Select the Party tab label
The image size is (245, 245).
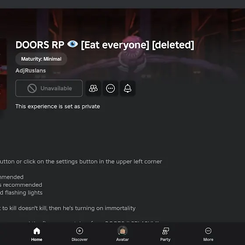[x=165, y=239]
